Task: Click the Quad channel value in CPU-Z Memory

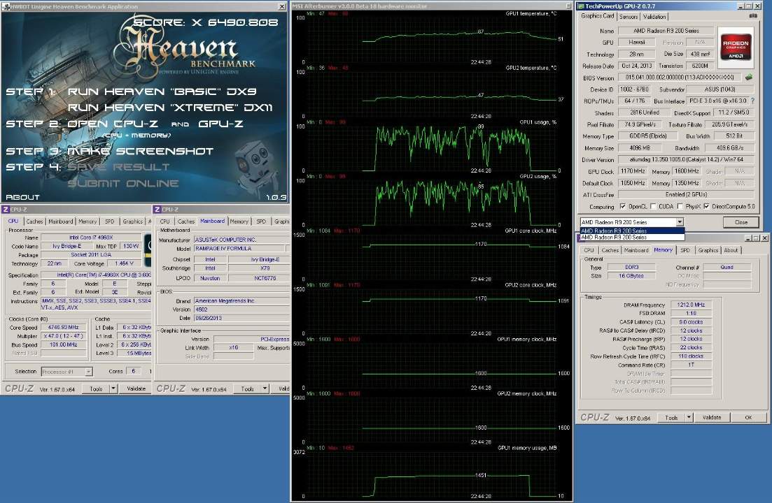Action: (x=727, y=267)
